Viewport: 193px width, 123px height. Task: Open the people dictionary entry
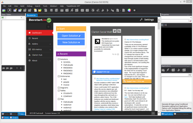coord(66,82)
